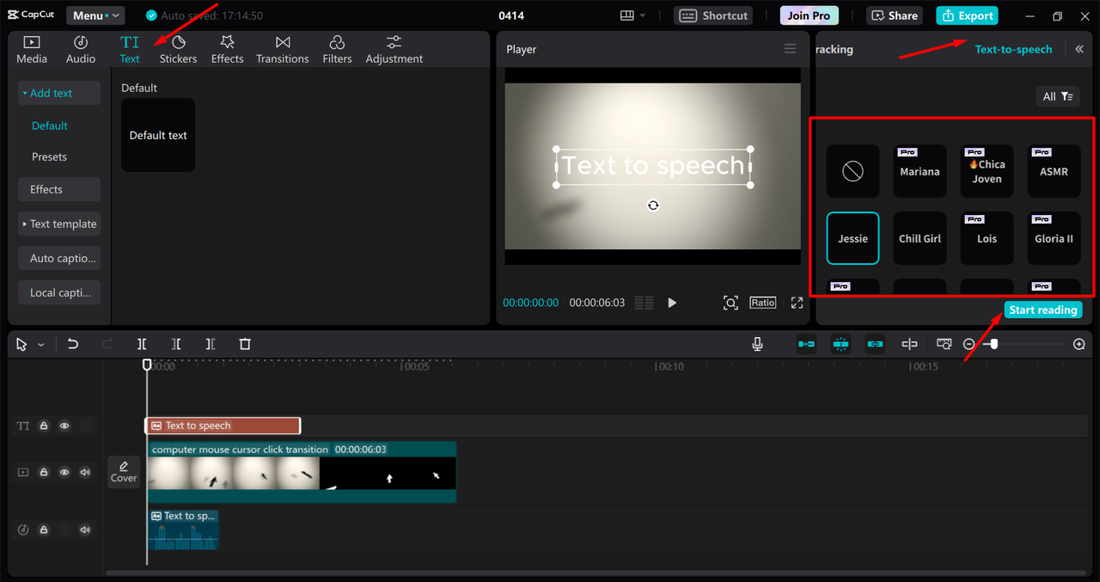Collapse the right panel with double chevron
The width and height of the screenshot is (1100, 582).
pos(1079,49)
